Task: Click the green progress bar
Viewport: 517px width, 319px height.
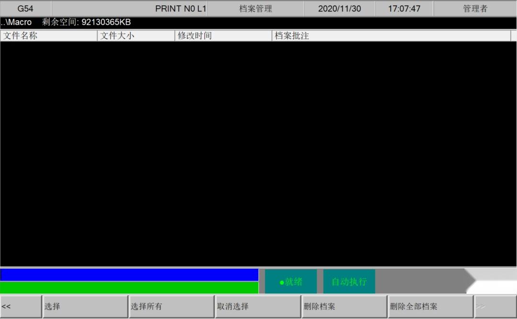Action: point(129,287)
